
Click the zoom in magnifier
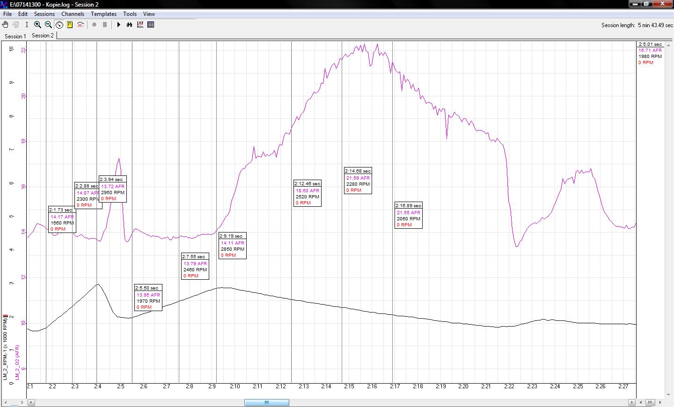37,25
